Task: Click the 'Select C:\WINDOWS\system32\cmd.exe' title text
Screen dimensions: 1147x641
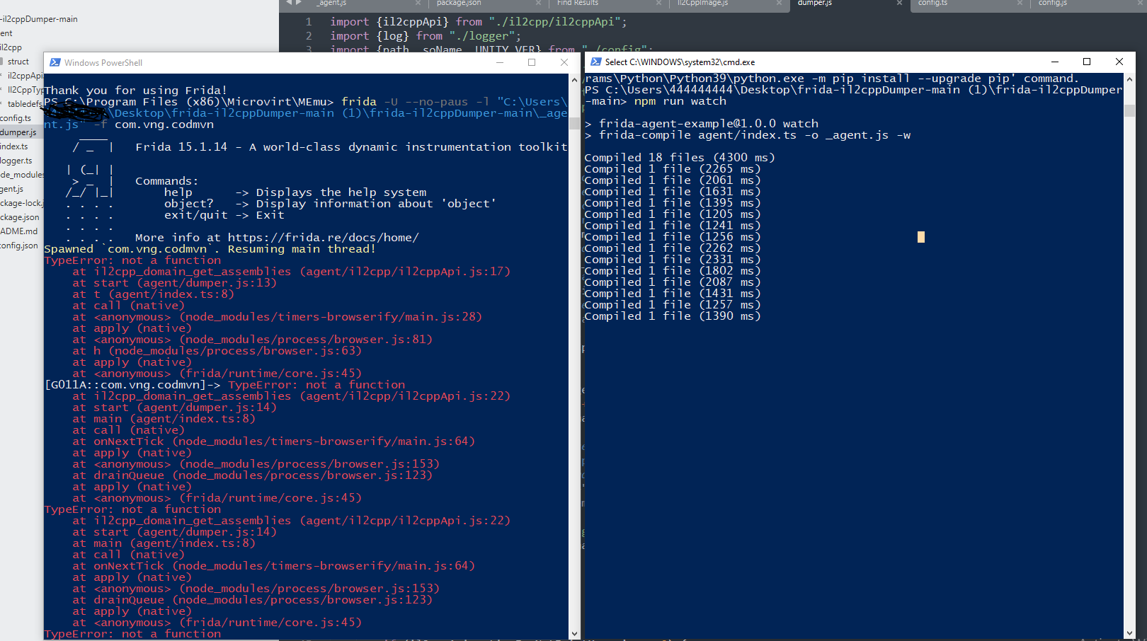Action: pos(680,62)
